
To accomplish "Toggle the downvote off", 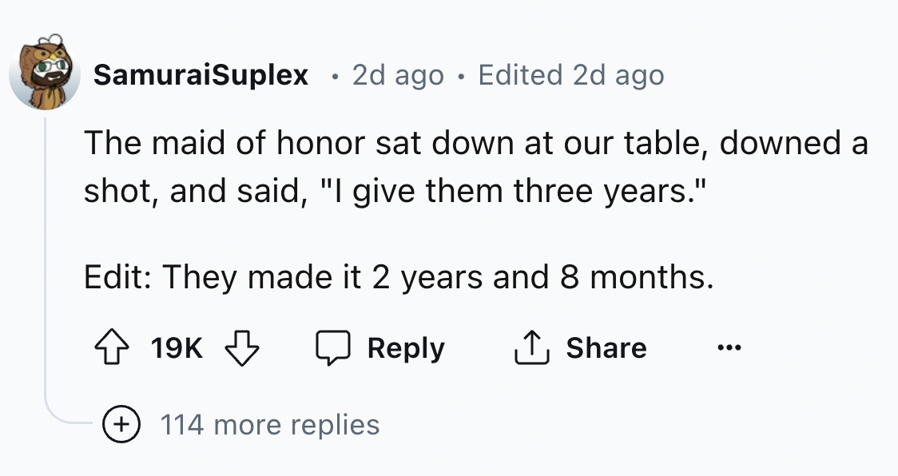I will coord(241,347).
